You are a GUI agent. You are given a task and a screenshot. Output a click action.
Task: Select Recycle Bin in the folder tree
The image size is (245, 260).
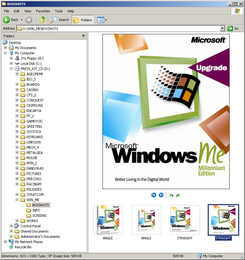point(23,247)
